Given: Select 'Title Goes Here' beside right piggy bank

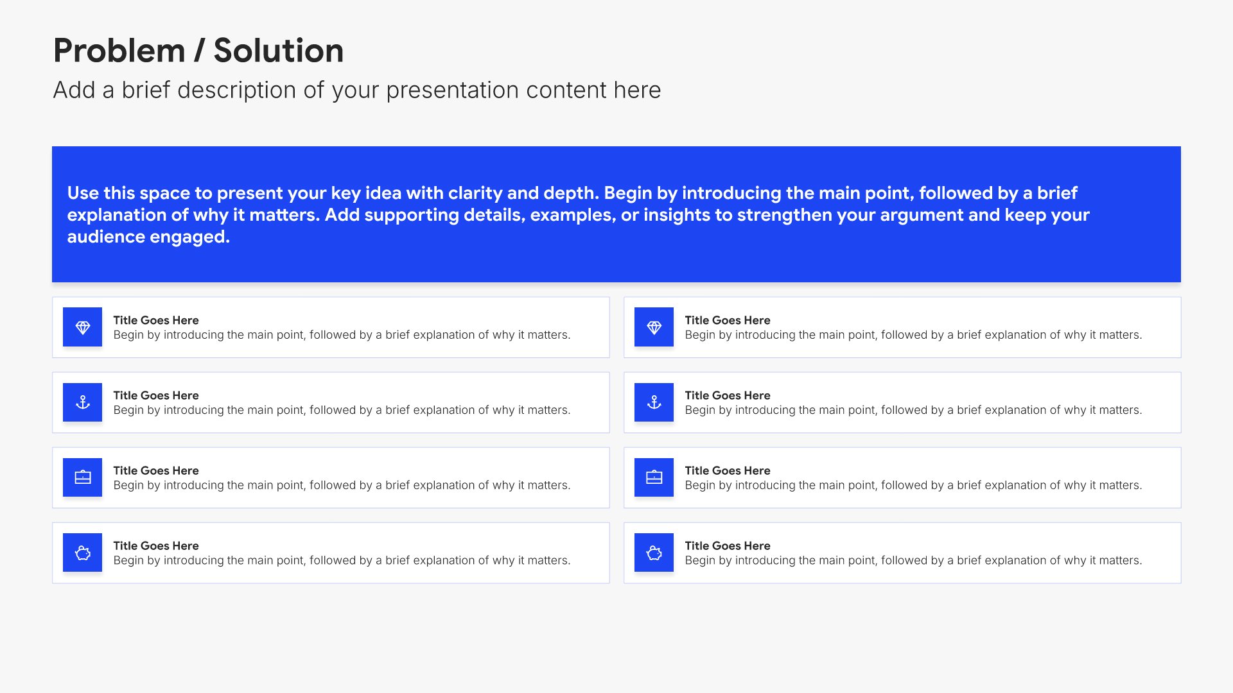Looking at the screenshot, I should click(x=728, y=545).
